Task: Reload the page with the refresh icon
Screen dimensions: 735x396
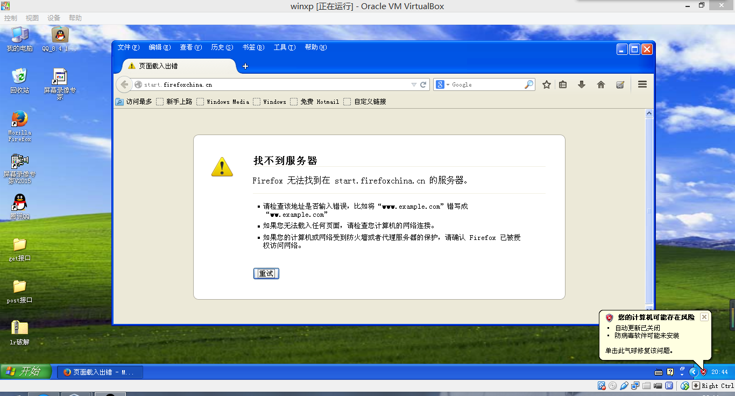Action: (x=423, y=84)
